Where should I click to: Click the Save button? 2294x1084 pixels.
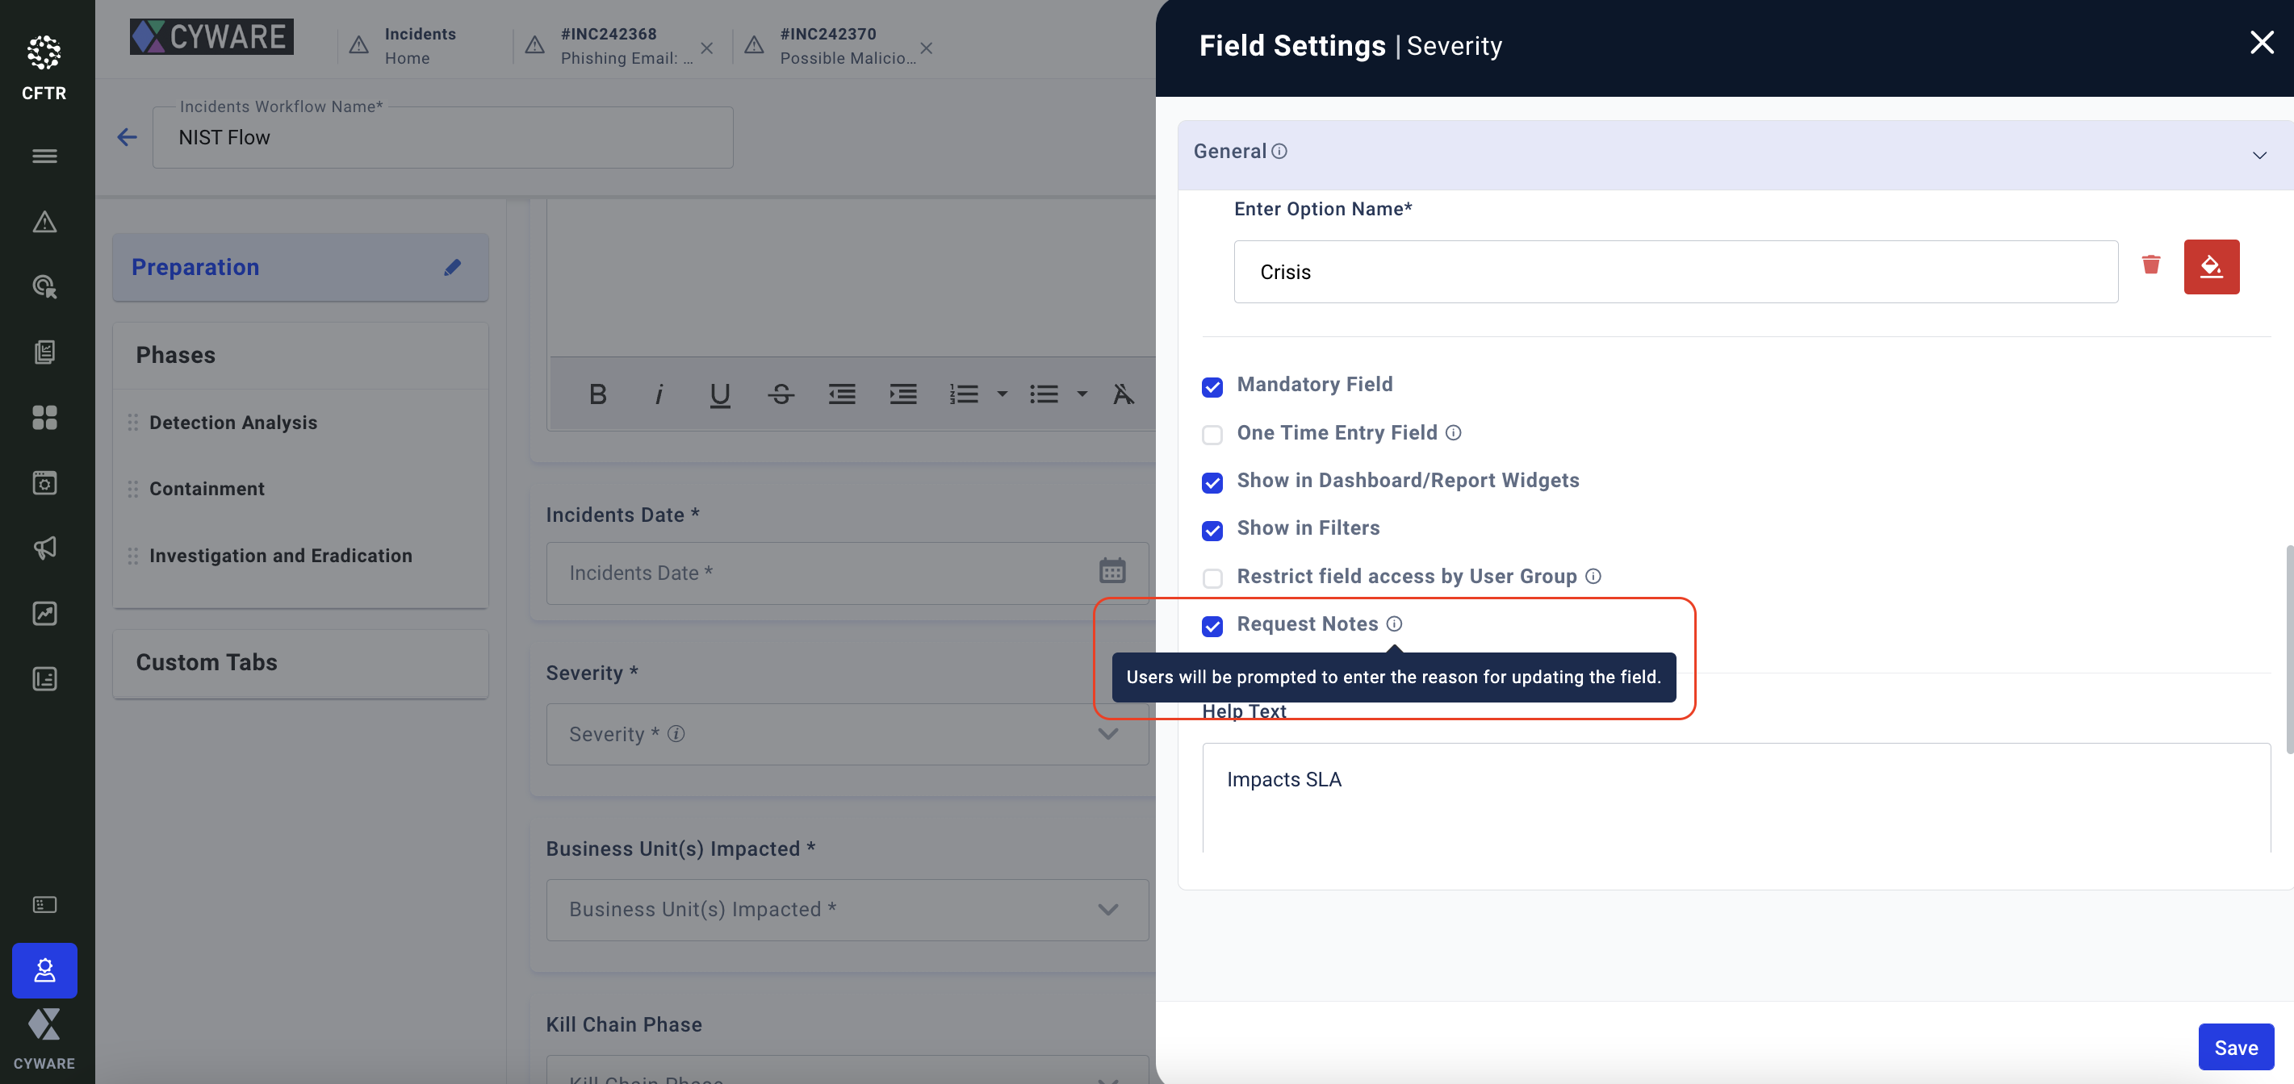(2234, 1048)
